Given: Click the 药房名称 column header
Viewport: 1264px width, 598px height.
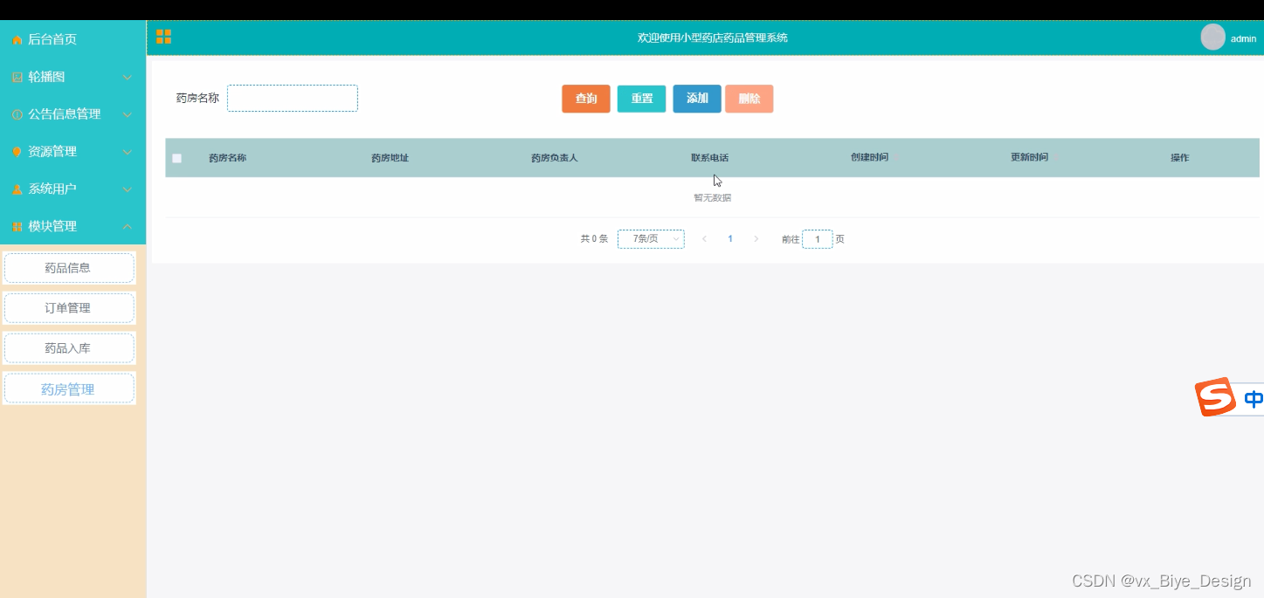Looking at the screenshot, I should click(227, 158).
